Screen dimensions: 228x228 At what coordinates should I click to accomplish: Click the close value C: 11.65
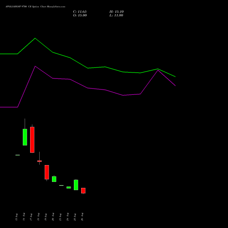point(80,12)
